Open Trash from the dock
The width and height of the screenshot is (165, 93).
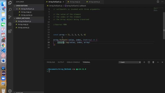click(3, 90)
